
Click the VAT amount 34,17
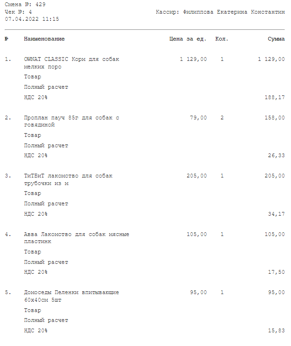pyautogui.click(x=276, y=214)
